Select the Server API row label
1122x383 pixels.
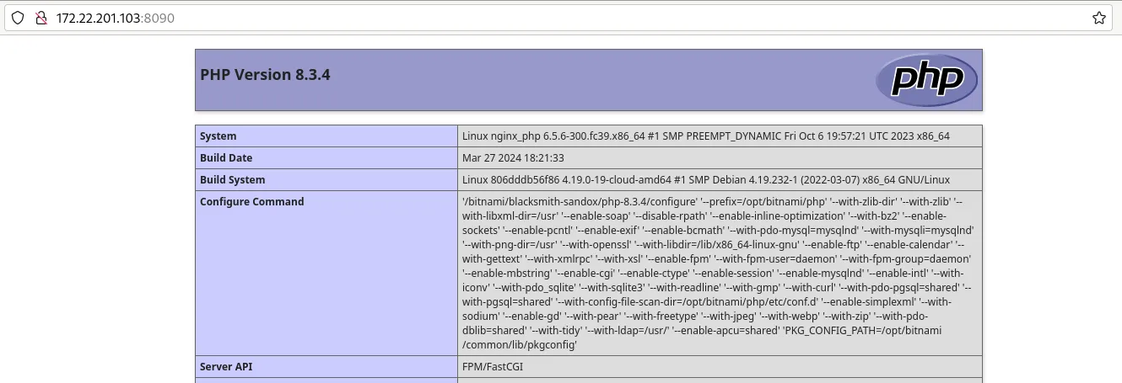(326, 367)
